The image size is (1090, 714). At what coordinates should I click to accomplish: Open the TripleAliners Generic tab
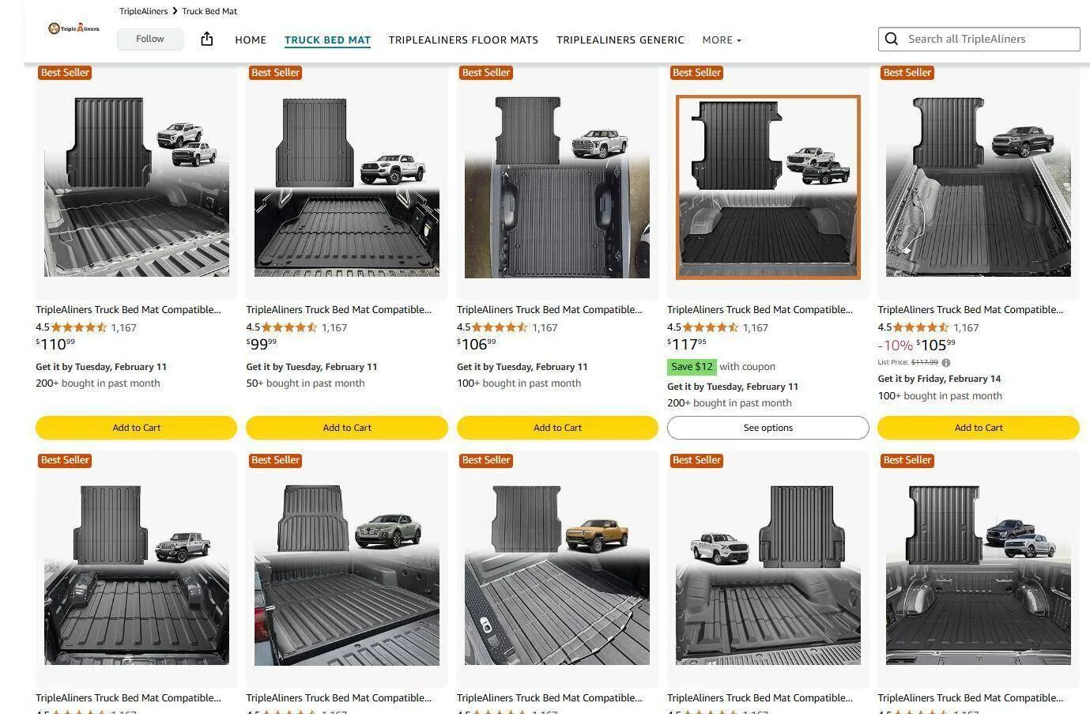click(620, 40)
